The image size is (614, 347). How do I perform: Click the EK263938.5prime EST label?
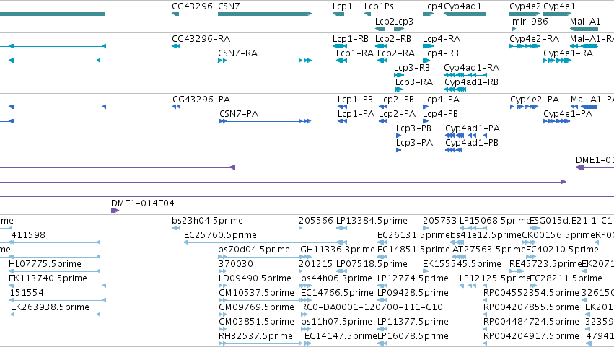50,308
